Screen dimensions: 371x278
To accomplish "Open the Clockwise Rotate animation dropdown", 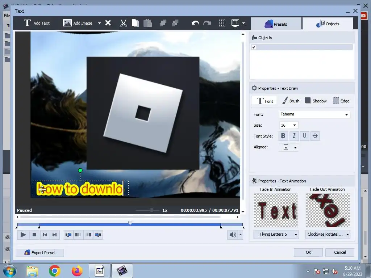I will coord(328,234).
